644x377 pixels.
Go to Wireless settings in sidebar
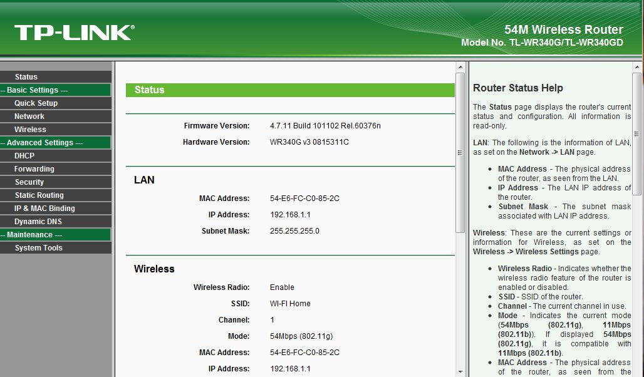(30, 130)
